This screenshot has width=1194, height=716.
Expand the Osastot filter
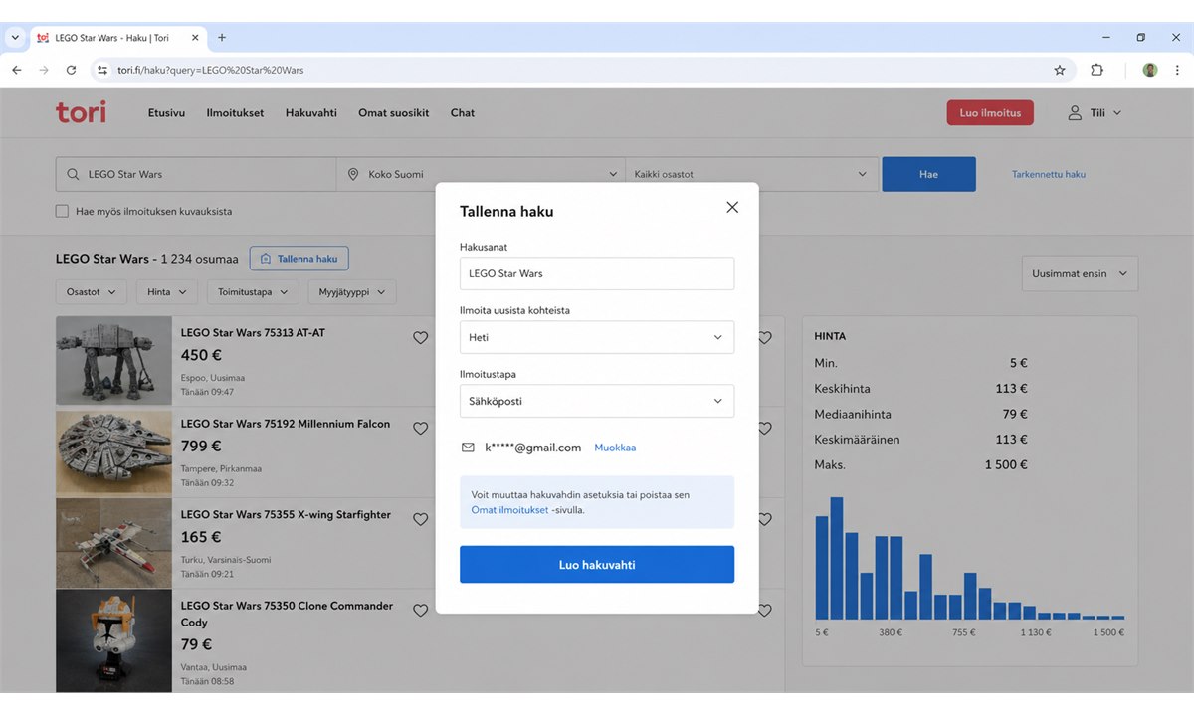click(x=91, y=292)
